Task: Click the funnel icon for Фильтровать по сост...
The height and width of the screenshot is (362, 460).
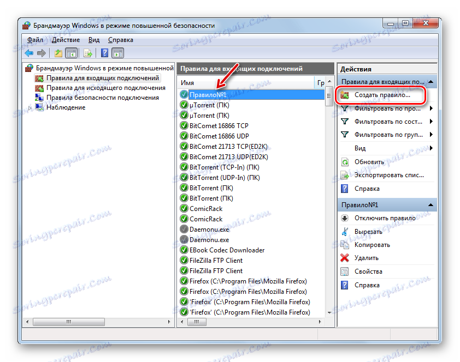Action: (x=345, y=122)
